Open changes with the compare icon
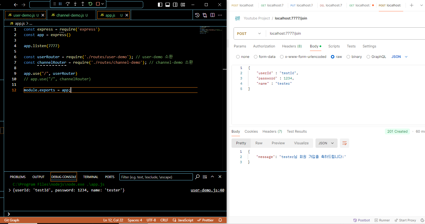The height and width of the screenshot is (224, 425). [205, 15]
